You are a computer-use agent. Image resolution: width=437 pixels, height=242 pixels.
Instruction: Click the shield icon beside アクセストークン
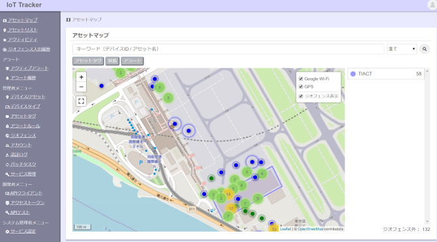(x=7, y=203)
